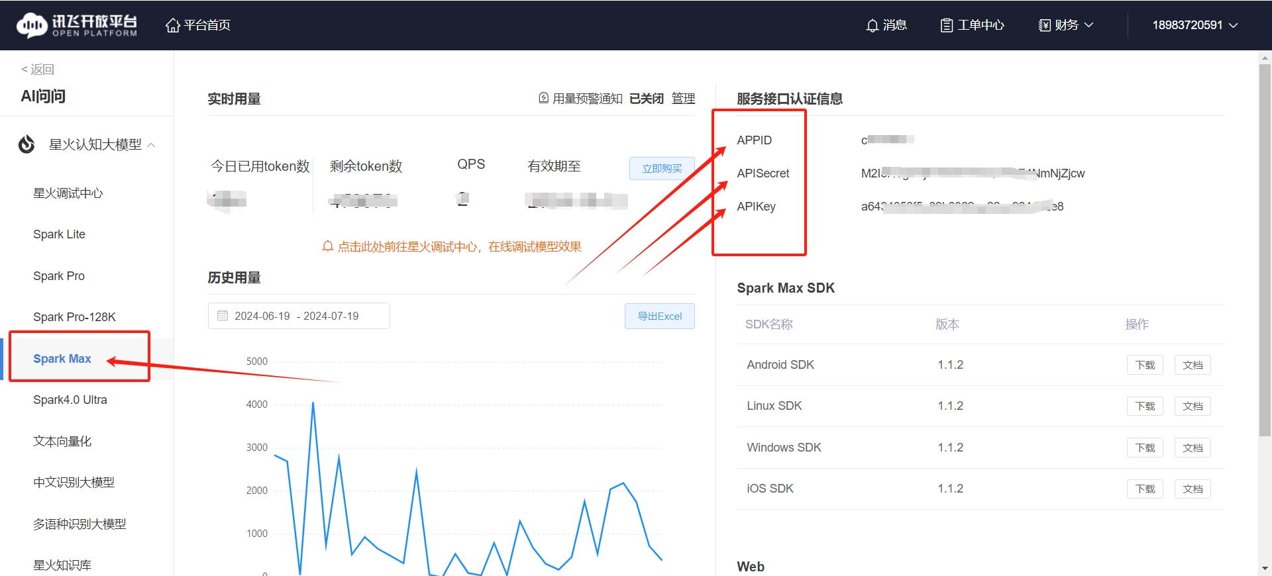Click 管理 for usage alert
Viewport: 1272px width, 576px height.
(683, 99)
